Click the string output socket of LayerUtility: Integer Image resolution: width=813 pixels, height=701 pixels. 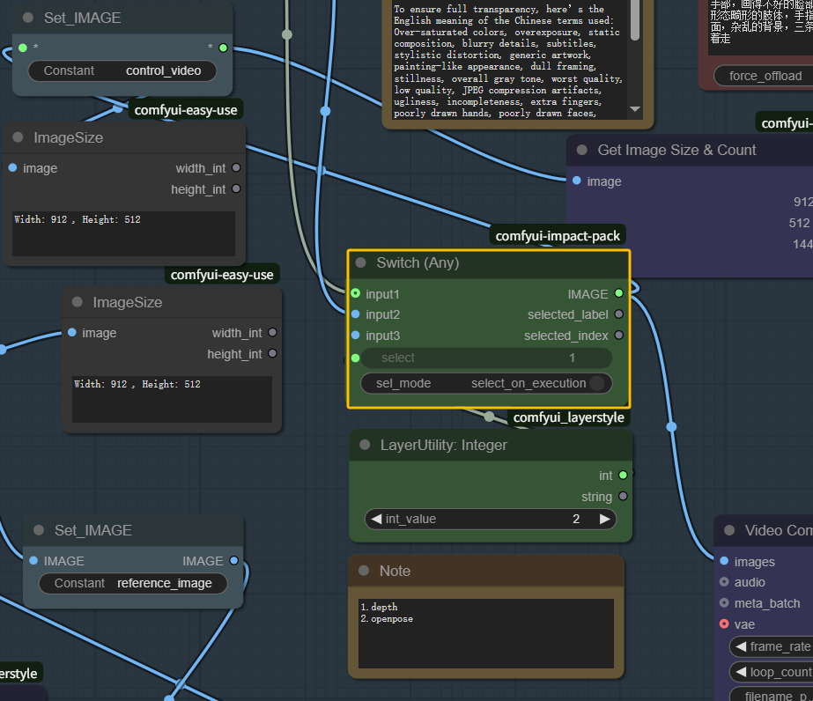(623, 496)
